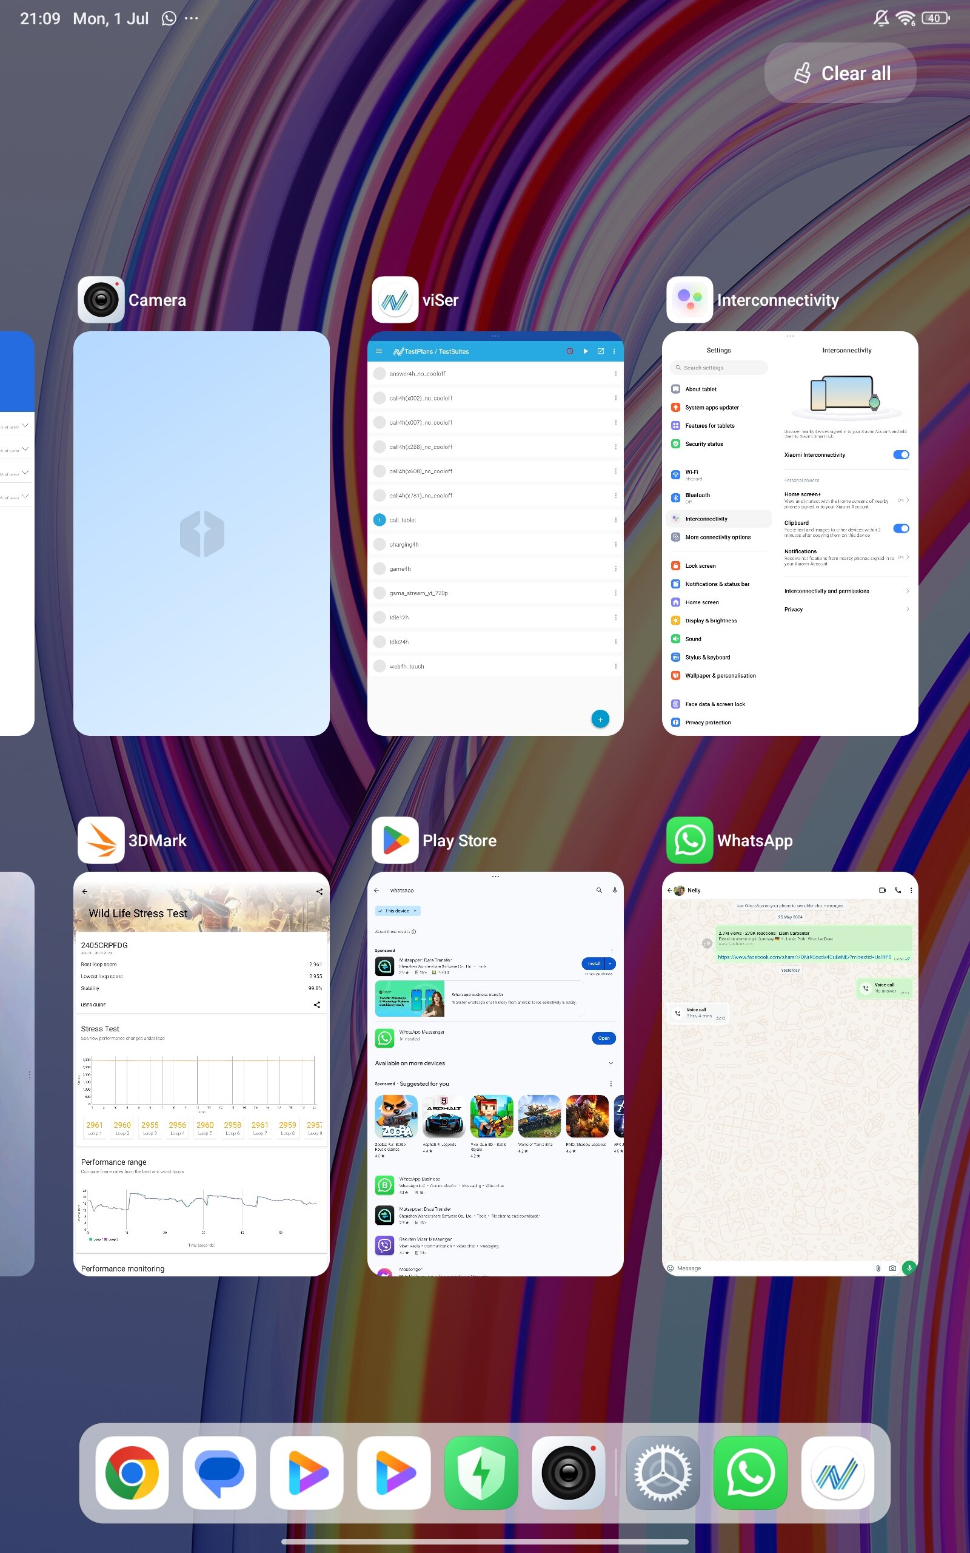Tap the viSer app icon header

point(395,300)
